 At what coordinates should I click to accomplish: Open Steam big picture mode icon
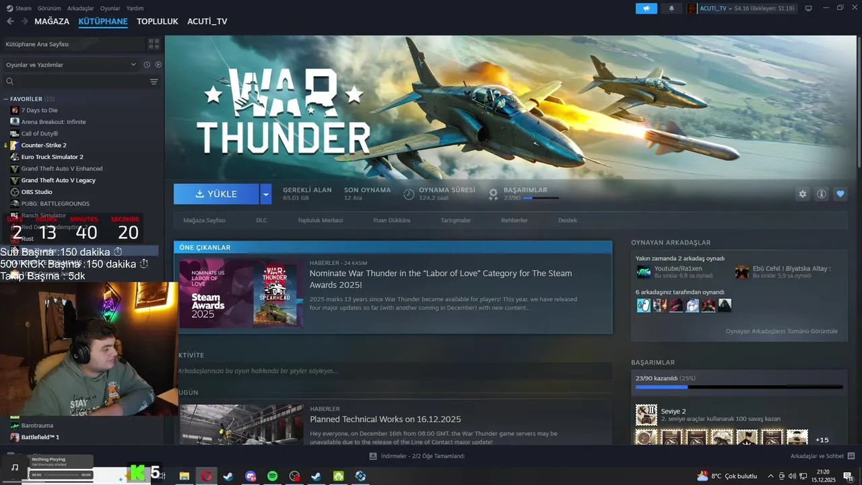[808, 8]
